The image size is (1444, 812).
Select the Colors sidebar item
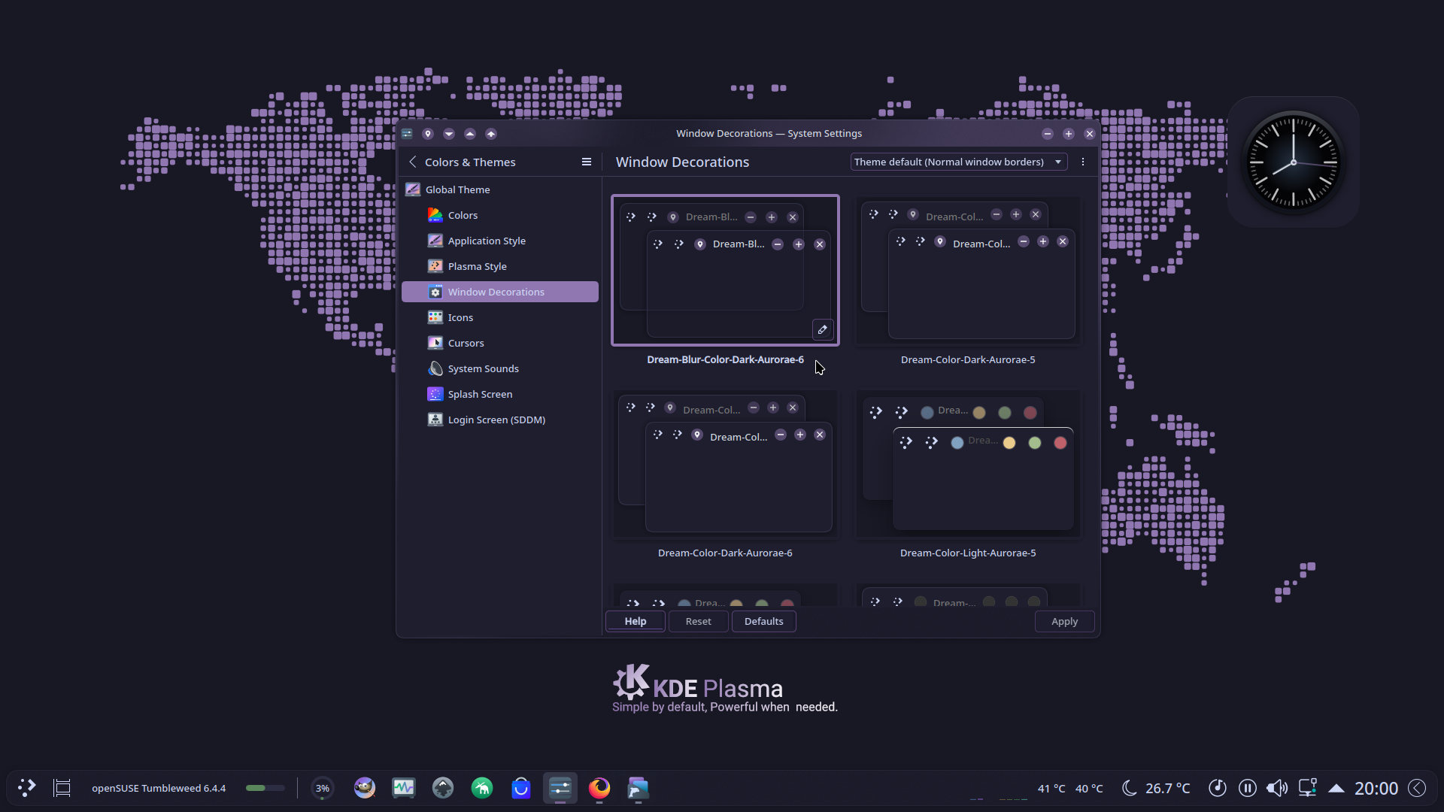point(462,215)
